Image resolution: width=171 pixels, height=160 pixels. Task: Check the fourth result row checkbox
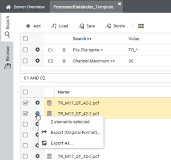(x=25, y=135)
